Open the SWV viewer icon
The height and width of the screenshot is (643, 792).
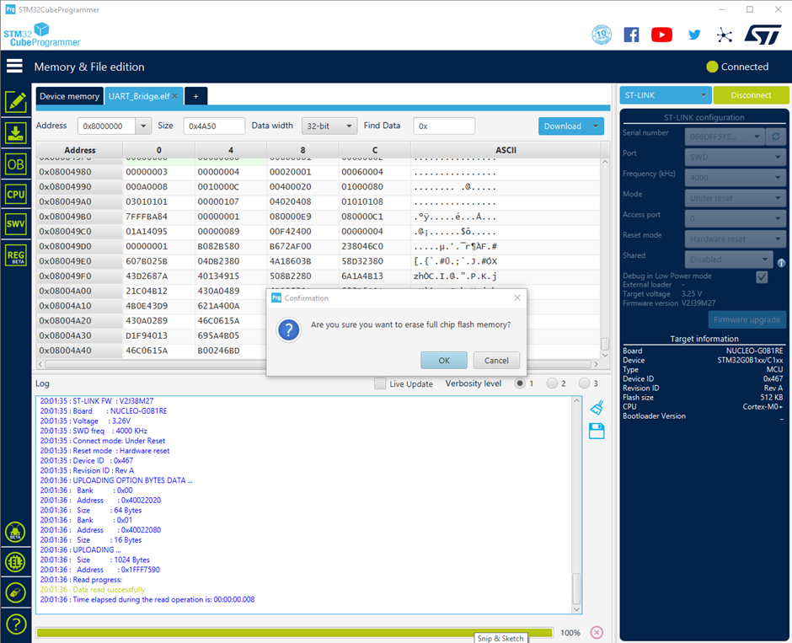(x=16, y=224)
